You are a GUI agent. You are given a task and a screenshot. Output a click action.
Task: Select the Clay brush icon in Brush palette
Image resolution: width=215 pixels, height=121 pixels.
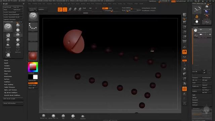(x=18, y=26)
